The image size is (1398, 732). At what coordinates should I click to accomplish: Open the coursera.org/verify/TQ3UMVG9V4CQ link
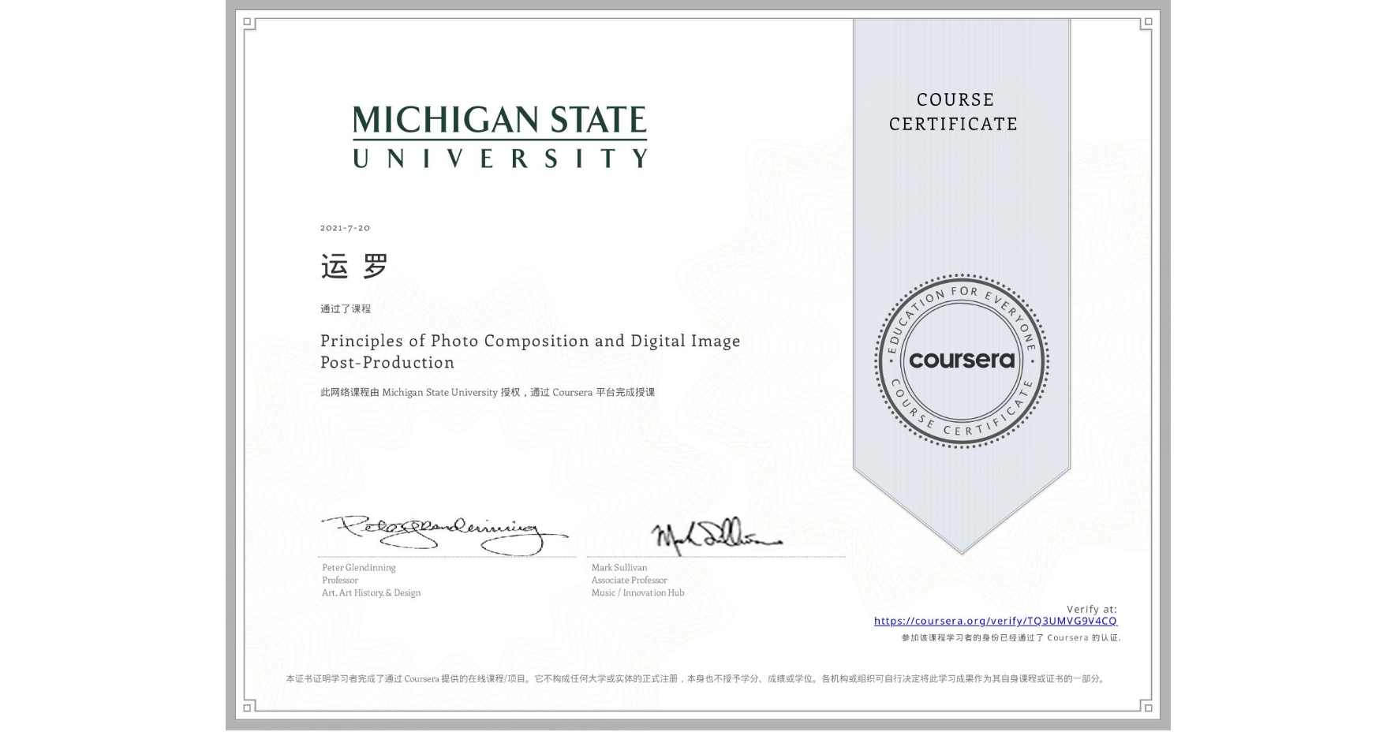coord(996,622)
